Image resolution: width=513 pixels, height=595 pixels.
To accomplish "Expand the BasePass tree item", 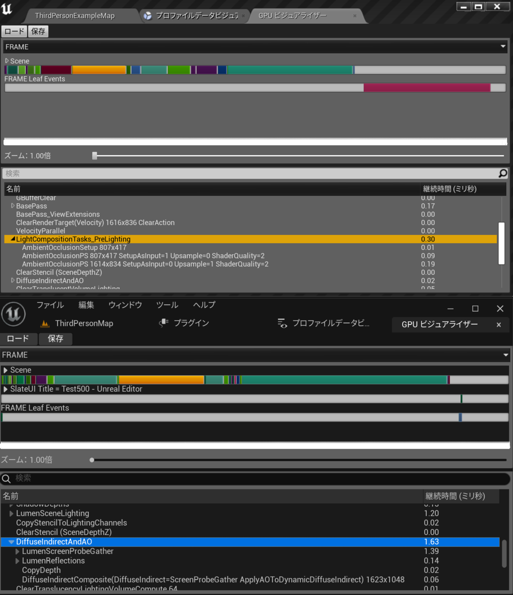I will (13, 206).
